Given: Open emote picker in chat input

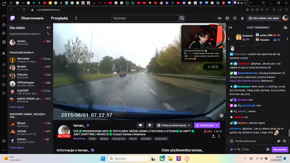Looking at the screenshot, I should click(x=285, y=141).
